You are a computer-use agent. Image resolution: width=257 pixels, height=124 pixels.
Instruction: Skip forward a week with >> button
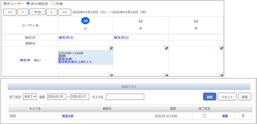tap(65, 12)
